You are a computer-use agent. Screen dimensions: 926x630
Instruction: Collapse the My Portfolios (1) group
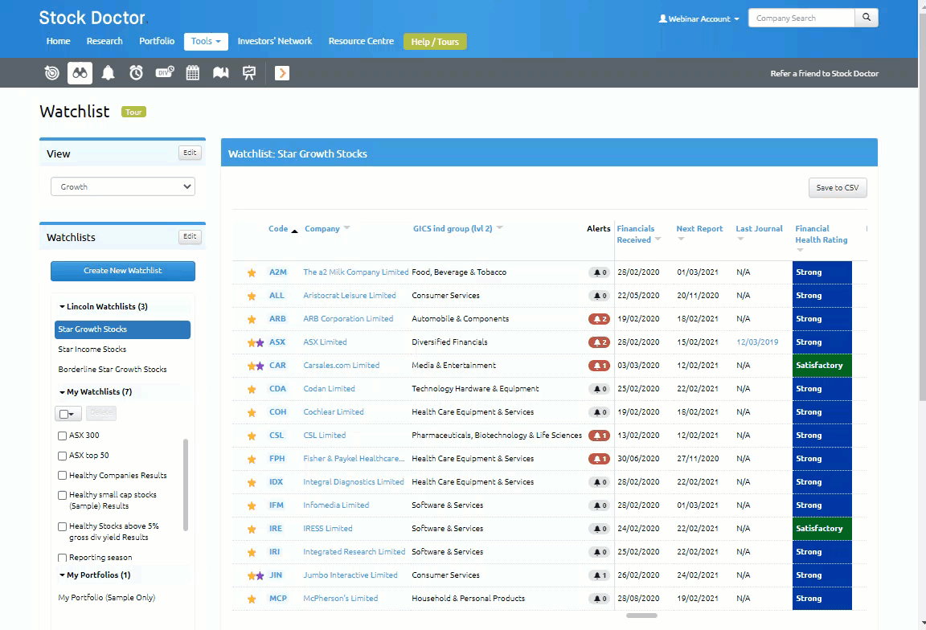click(95, 575)
